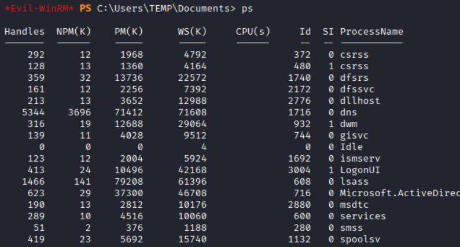
Task: Select the lsass process name
Action: point(354,182)
